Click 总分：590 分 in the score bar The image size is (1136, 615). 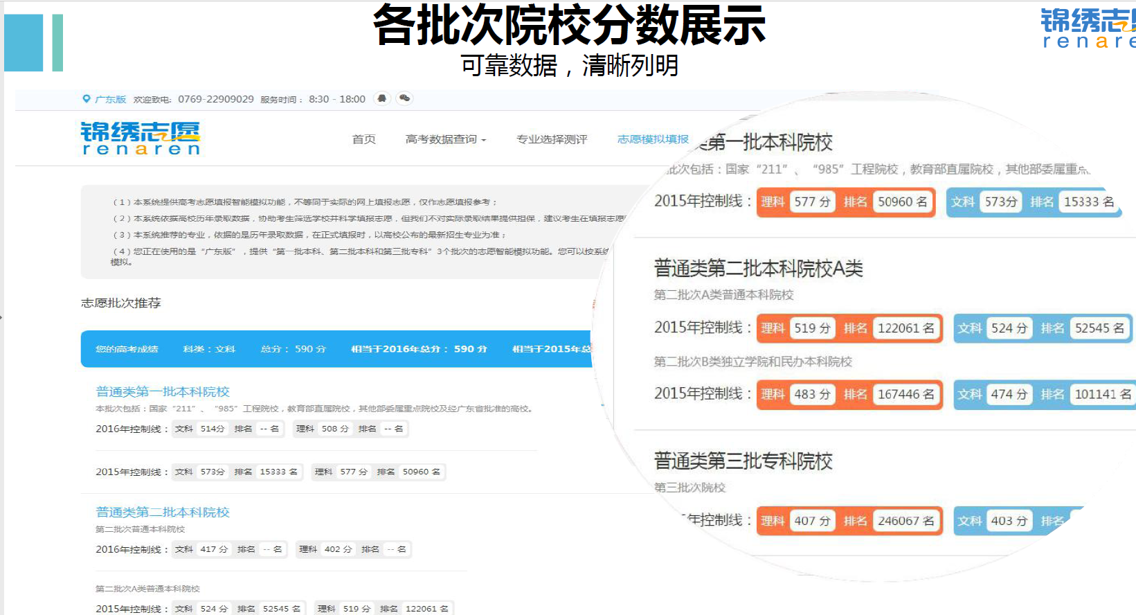coord(293,349)
